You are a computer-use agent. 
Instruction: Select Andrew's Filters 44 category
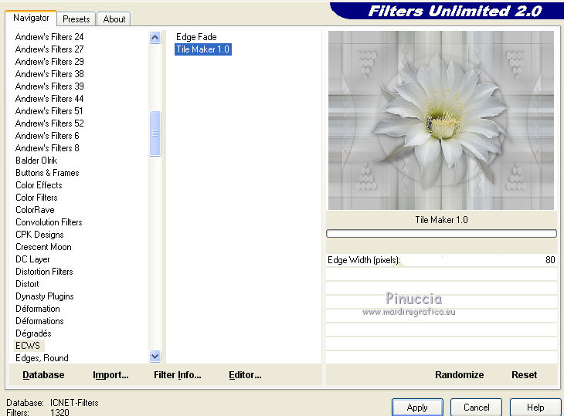click(x=49, y=99)
